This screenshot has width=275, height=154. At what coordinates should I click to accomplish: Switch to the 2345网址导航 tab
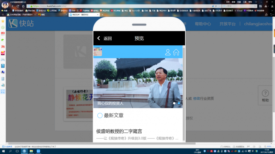click(x=21, y=15)
